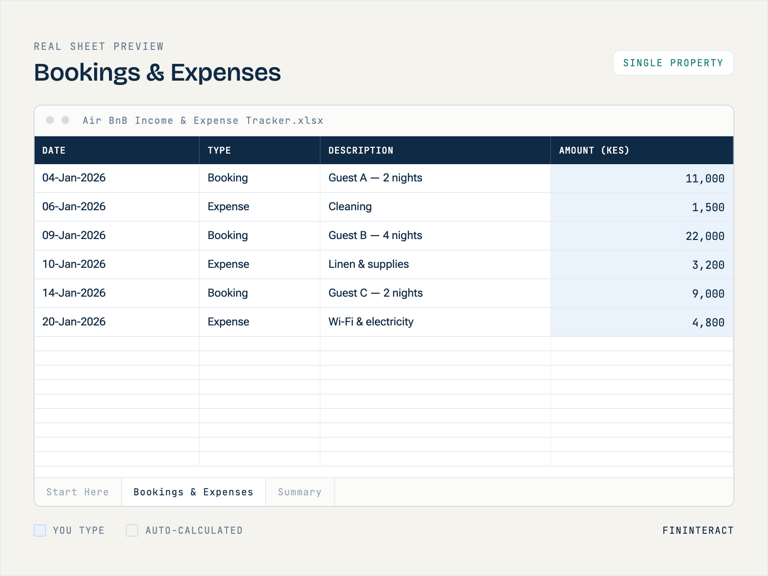Viewport: 768px width, 576px height.
Task: Select the 9,000 amount cell
Action: (x=642, y=293)
